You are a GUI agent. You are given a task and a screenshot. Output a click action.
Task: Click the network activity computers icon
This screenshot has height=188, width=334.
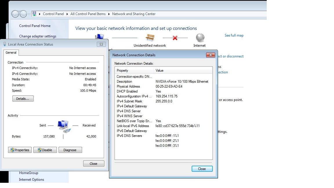point(63,126)
